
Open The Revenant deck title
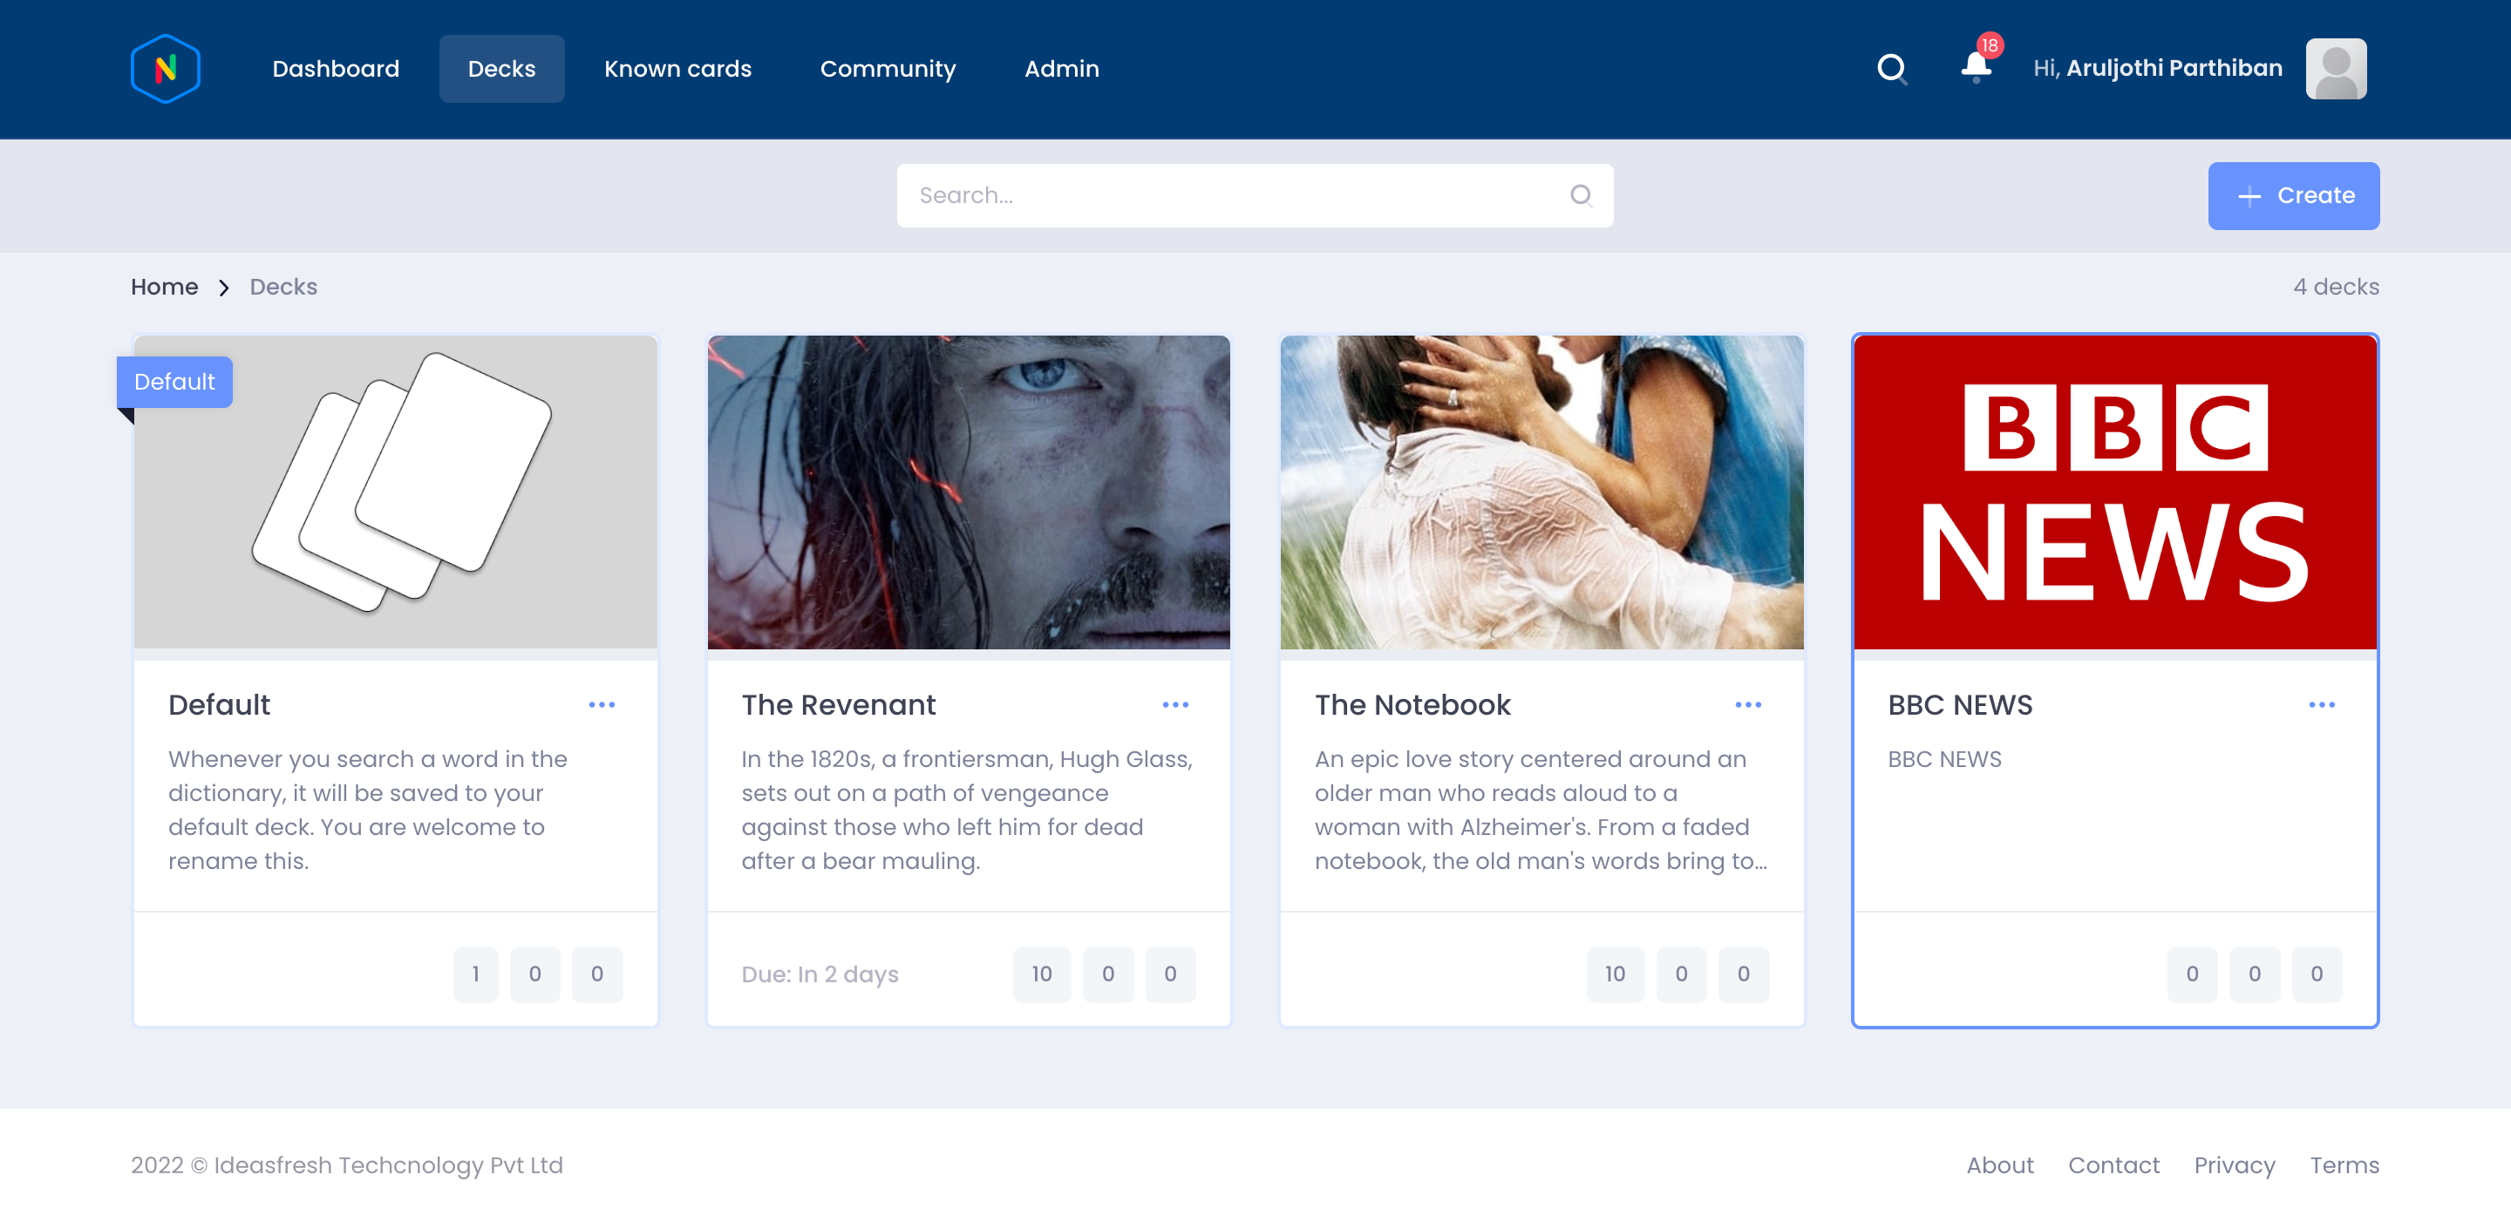838,704
